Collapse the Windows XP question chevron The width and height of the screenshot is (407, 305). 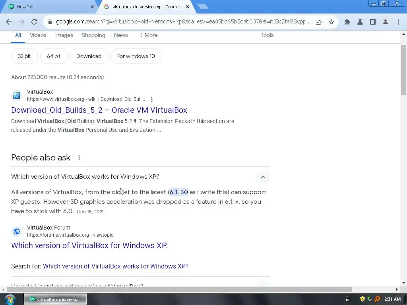[x=263, y=177]
